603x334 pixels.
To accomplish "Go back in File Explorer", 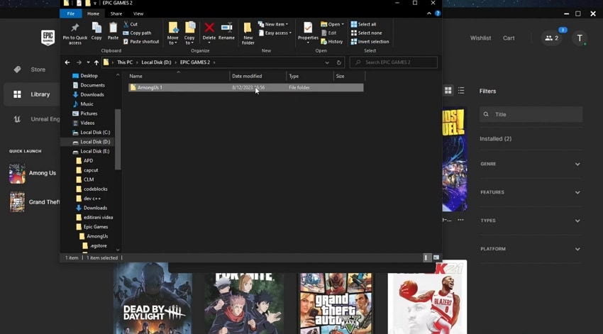I will click(x=67, y=62).
